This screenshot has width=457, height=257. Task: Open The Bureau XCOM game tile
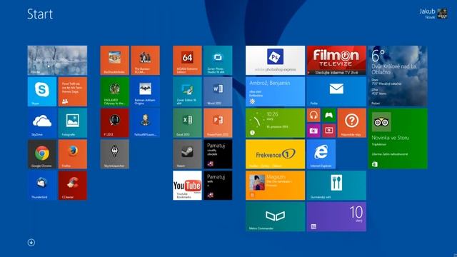click(145, 60)
